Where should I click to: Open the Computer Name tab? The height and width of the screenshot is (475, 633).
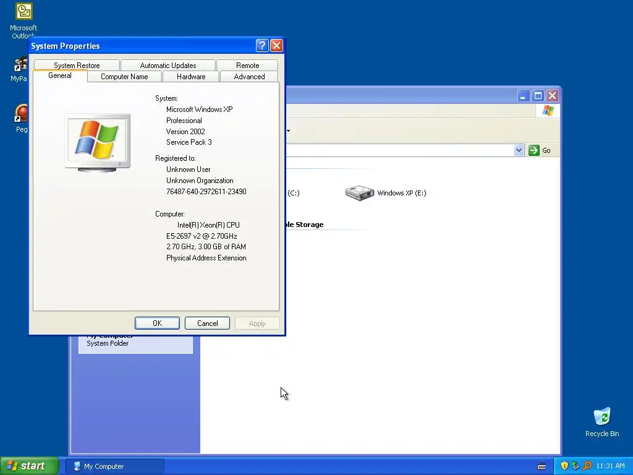(124, 76)
